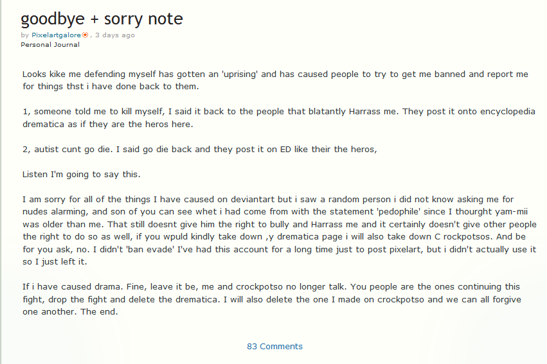The image size is (547, 364).
Task: Click the Personal Journal category label
Action: 50,45
